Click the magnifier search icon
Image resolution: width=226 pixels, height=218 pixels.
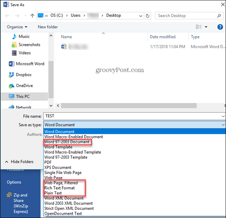(219, 16)
